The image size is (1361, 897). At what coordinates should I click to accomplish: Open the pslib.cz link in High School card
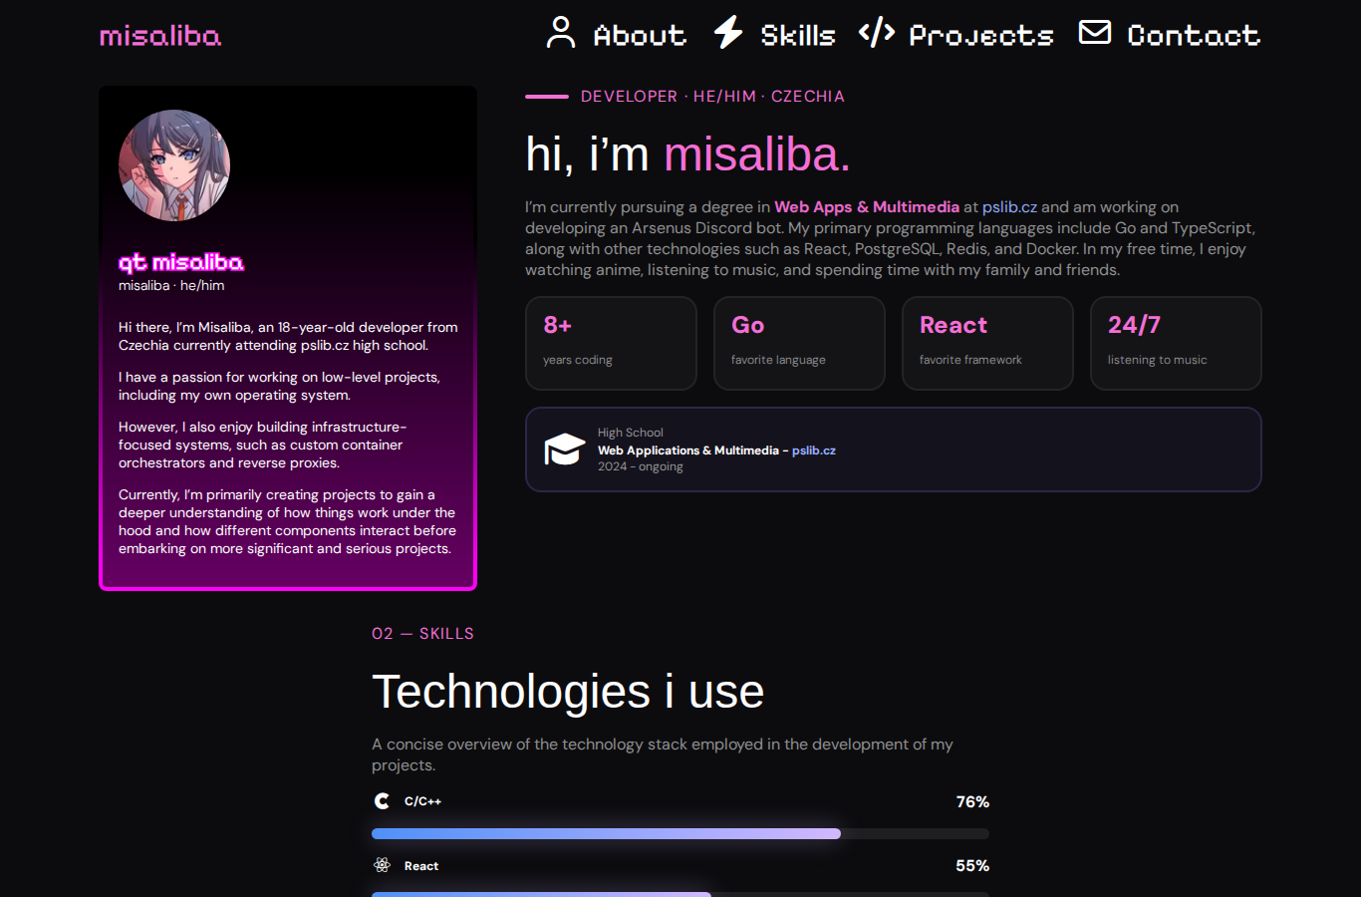[x=814, y=450]
